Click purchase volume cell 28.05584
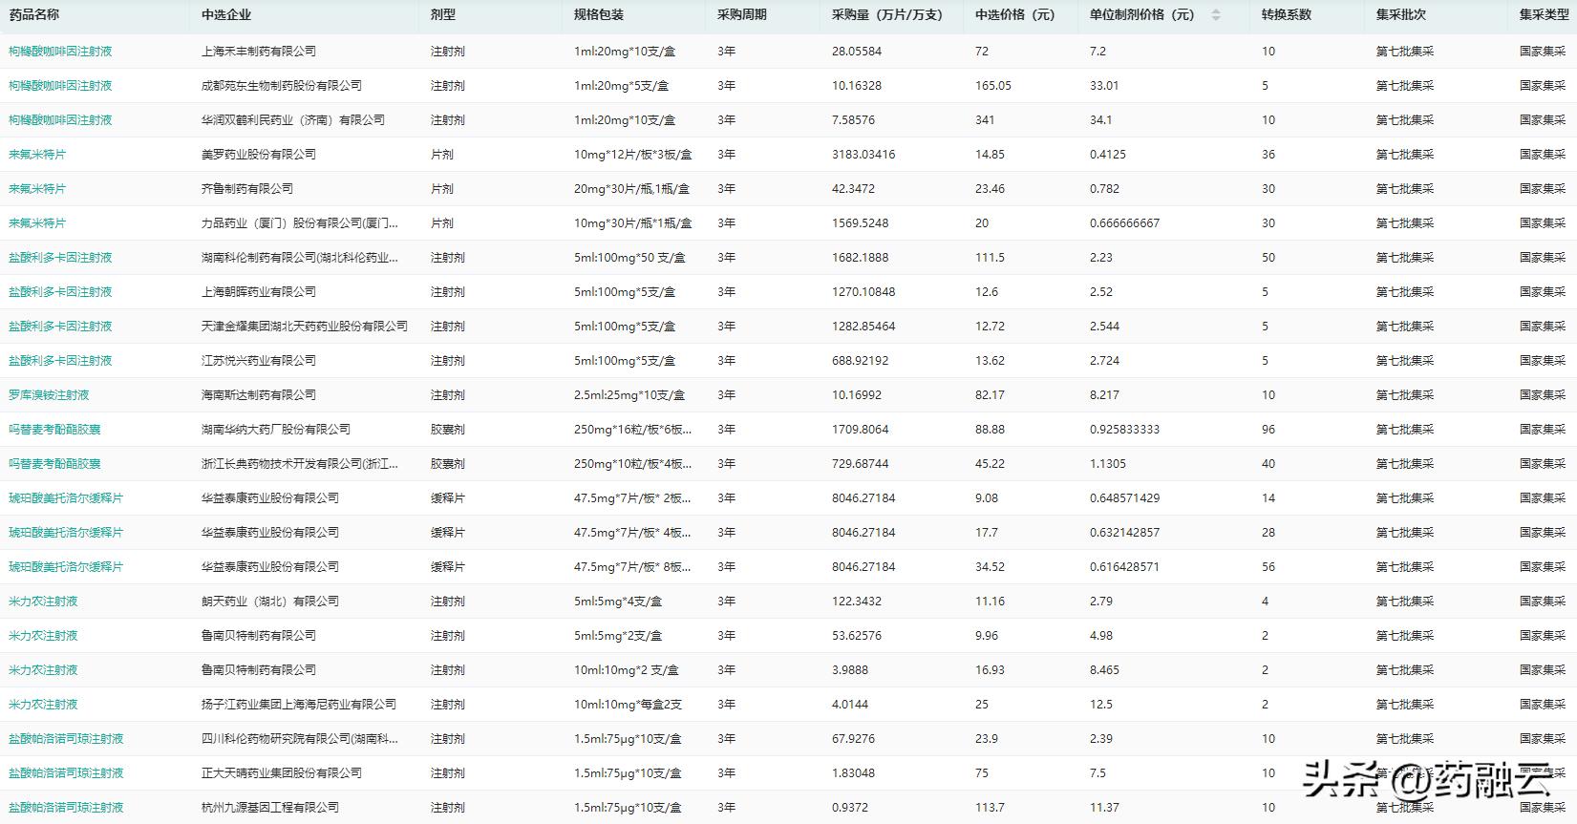The height and width of the screenshot is (824, 1577). [857, 52]
